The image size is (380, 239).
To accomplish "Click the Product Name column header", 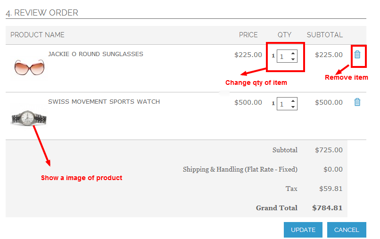I will 37,35.
